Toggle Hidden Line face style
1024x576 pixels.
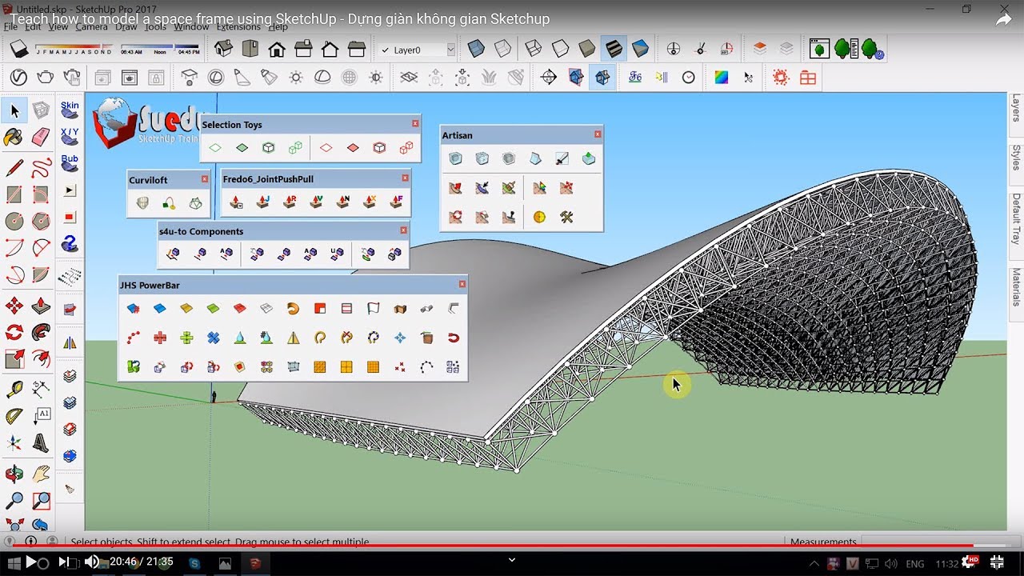560,49
